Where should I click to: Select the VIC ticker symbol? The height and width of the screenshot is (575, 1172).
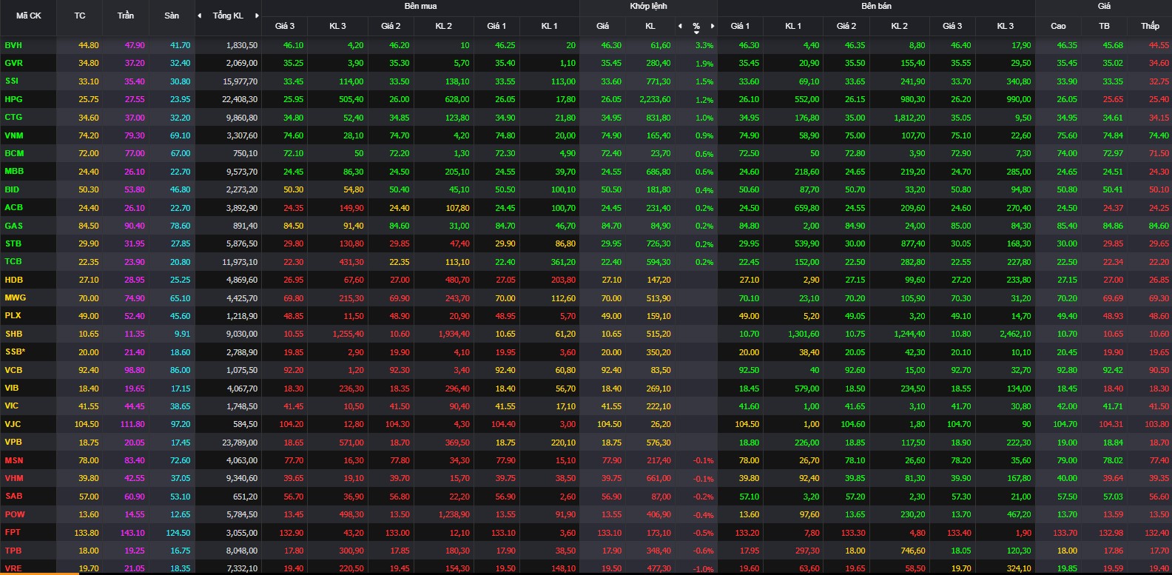(x=12, y=406)
